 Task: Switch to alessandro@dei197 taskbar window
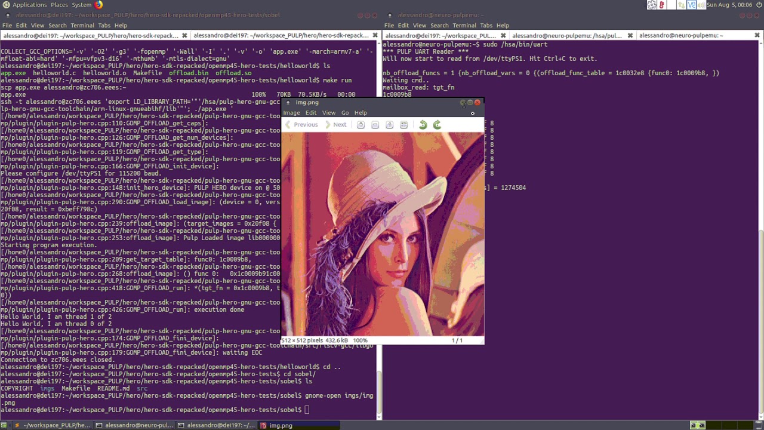[x=216, y=425]
